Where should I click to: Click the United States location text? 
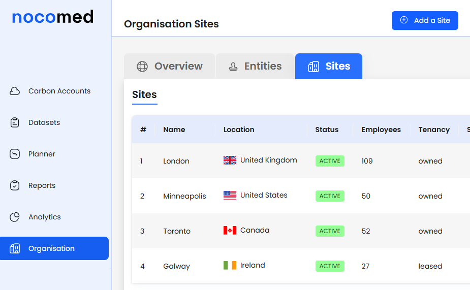(264, 195)
